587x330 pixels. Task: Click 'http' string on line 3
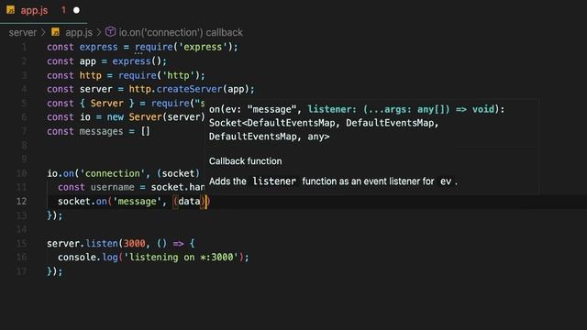tap(178, 75)
